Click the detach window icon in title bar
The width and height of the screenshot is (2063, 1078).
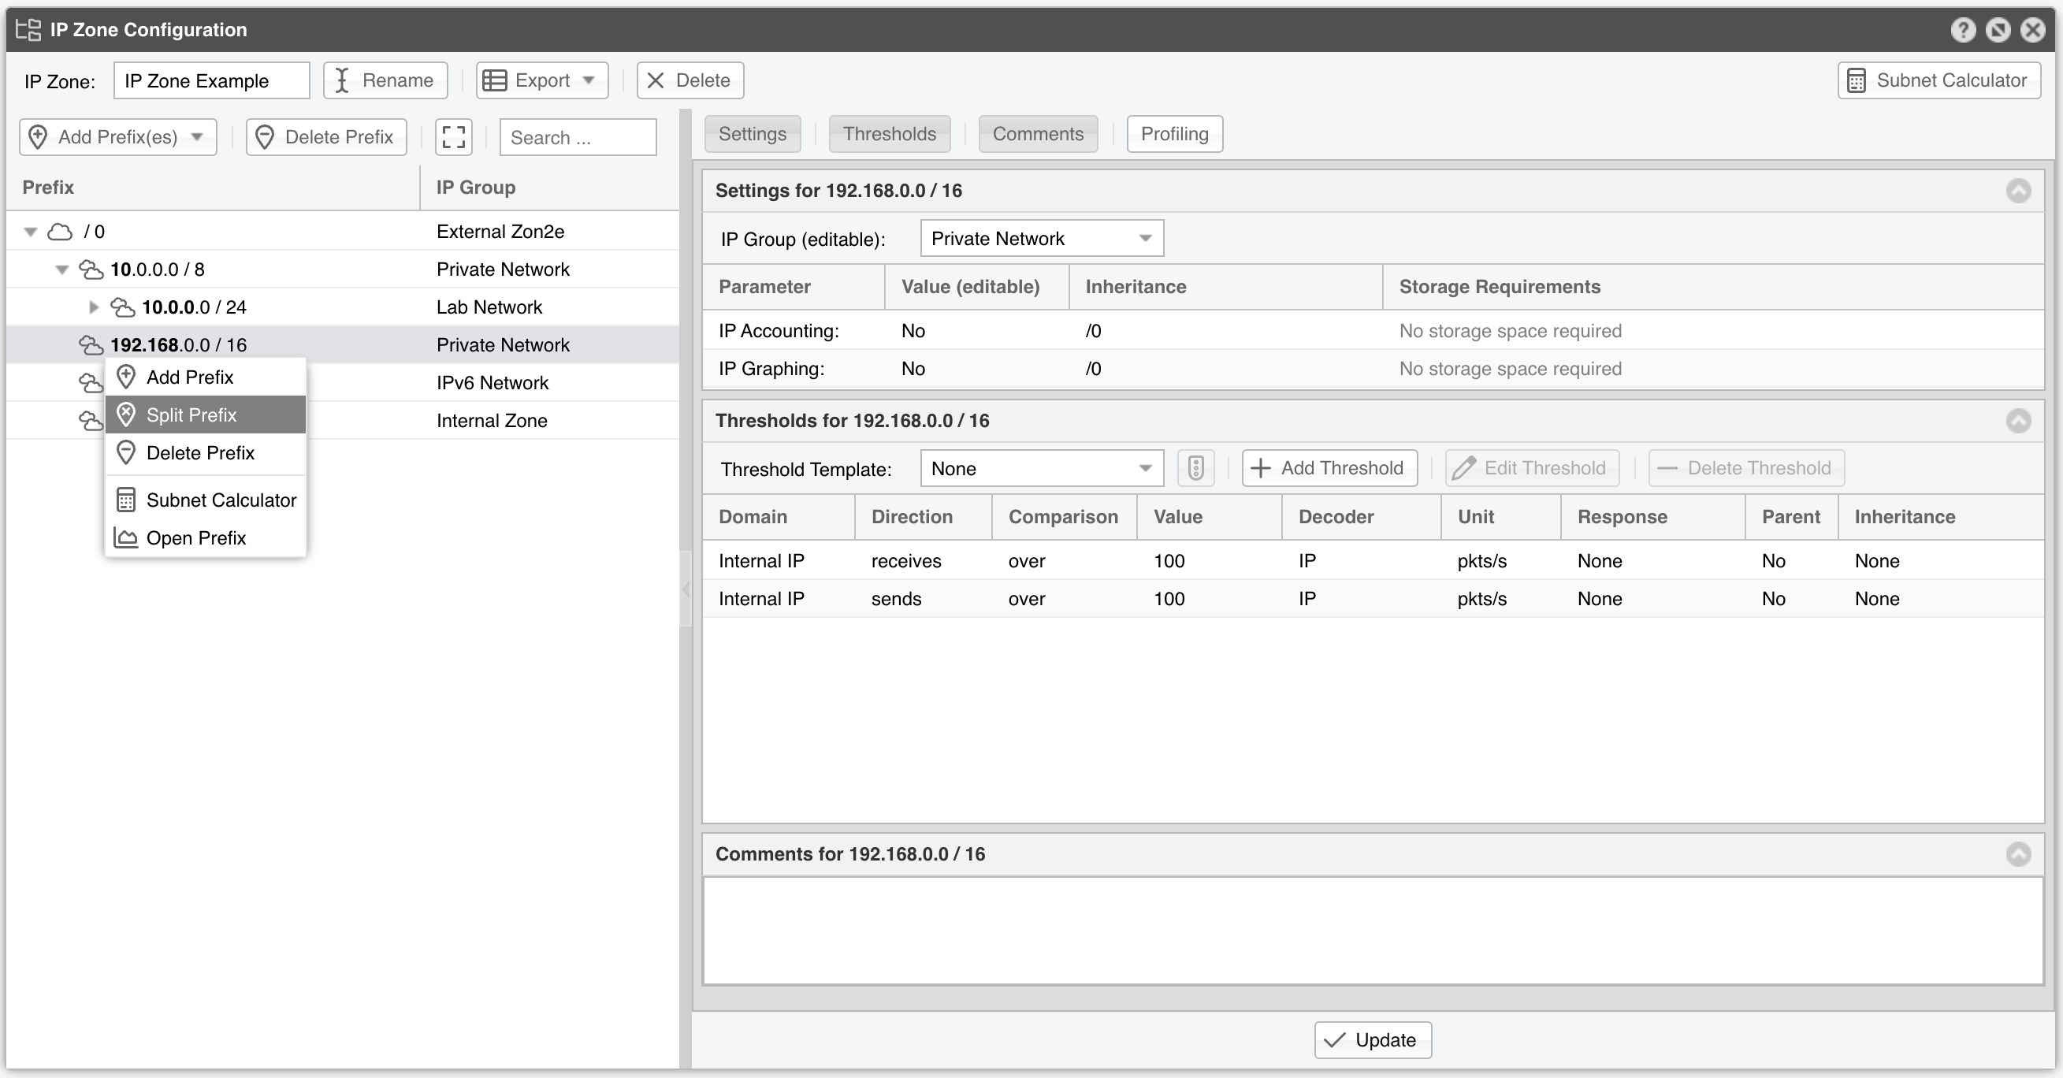(1998, 30)
